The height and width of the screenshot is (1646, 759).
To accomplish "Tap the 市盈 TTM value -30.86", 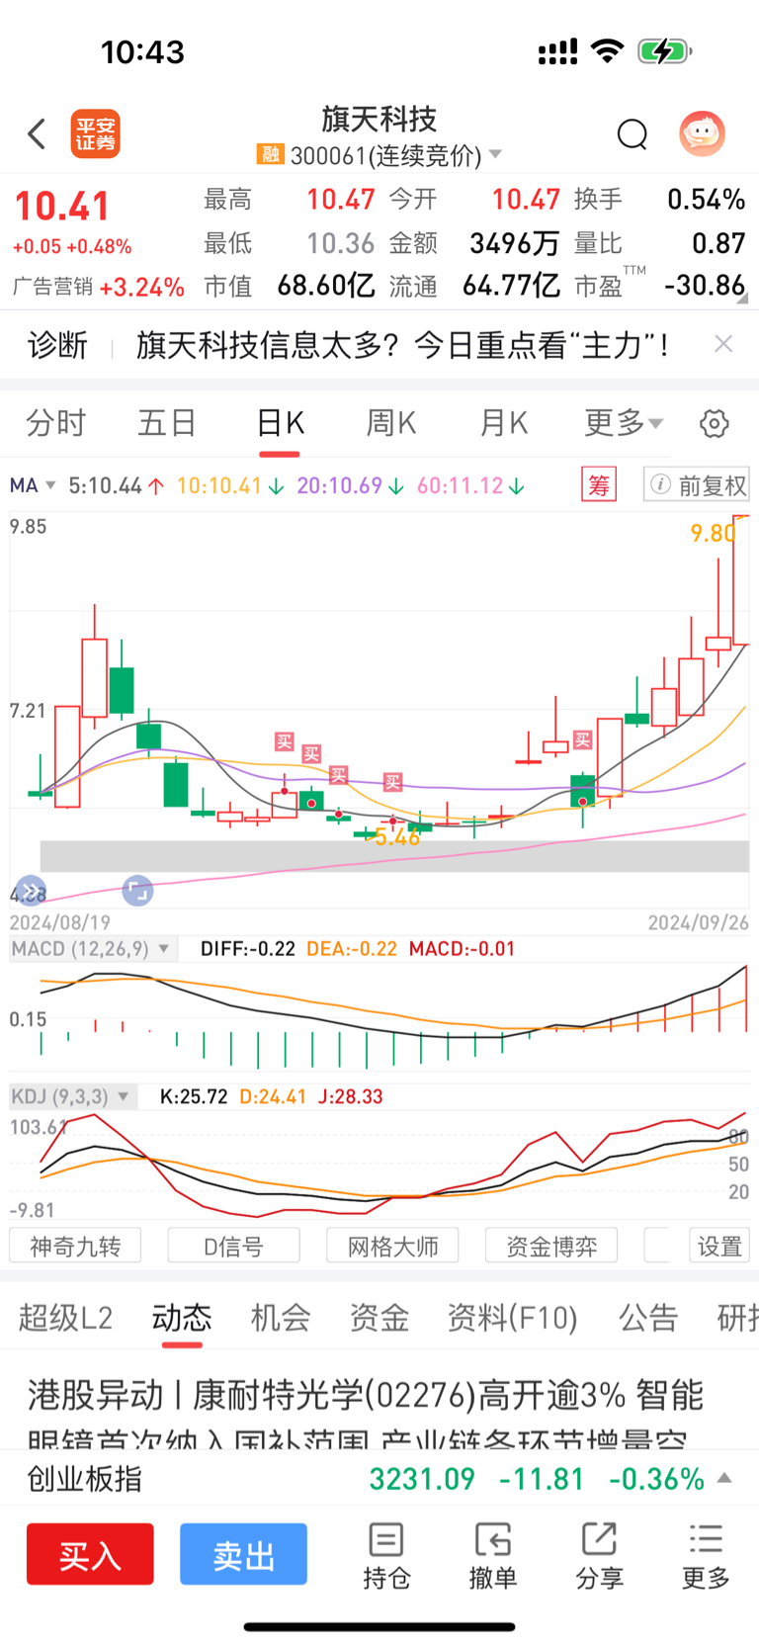I will coord(705,286).
